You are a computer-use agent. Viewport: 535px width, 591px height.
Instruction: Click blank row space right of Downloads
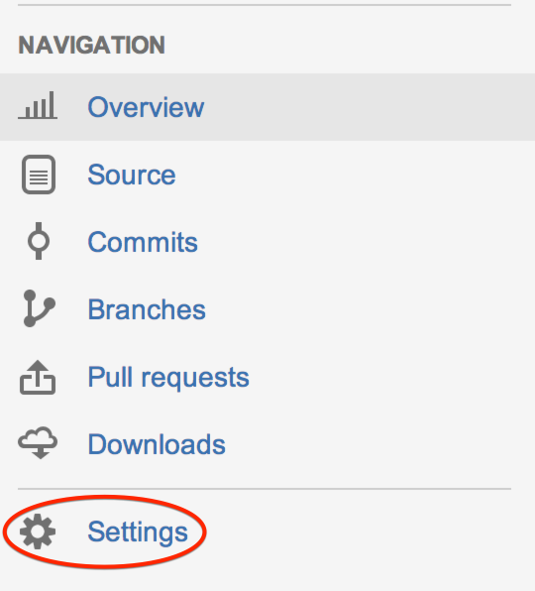tap(376, 444)
